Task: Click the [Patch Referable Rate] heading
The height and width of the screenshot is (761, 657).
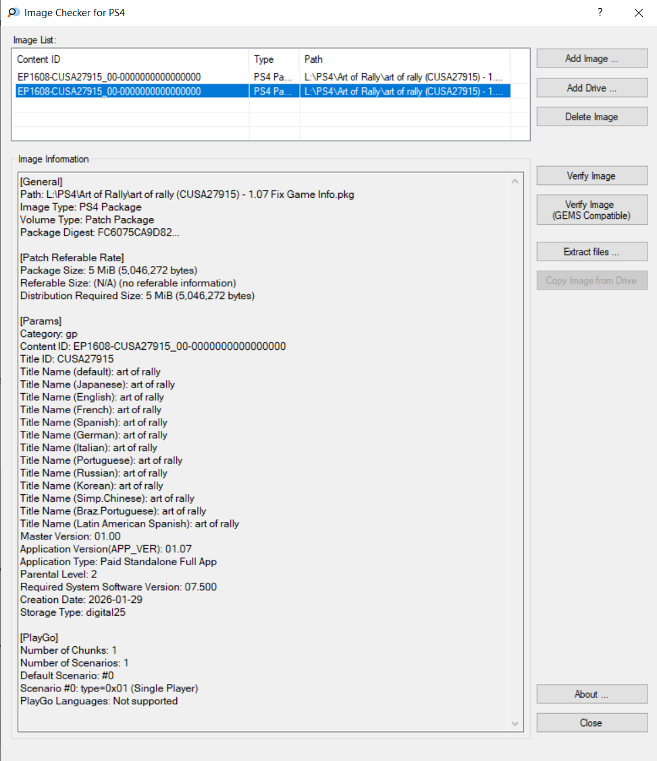Action: (72, 257)
